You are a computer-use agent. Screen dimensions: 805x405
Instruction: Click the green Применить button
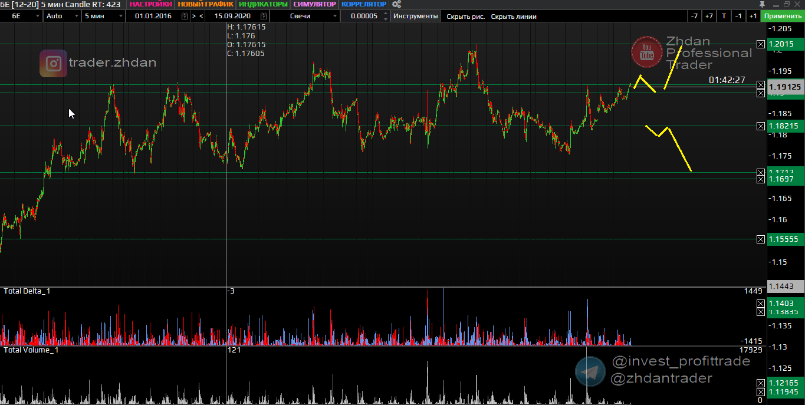[783, 16]
